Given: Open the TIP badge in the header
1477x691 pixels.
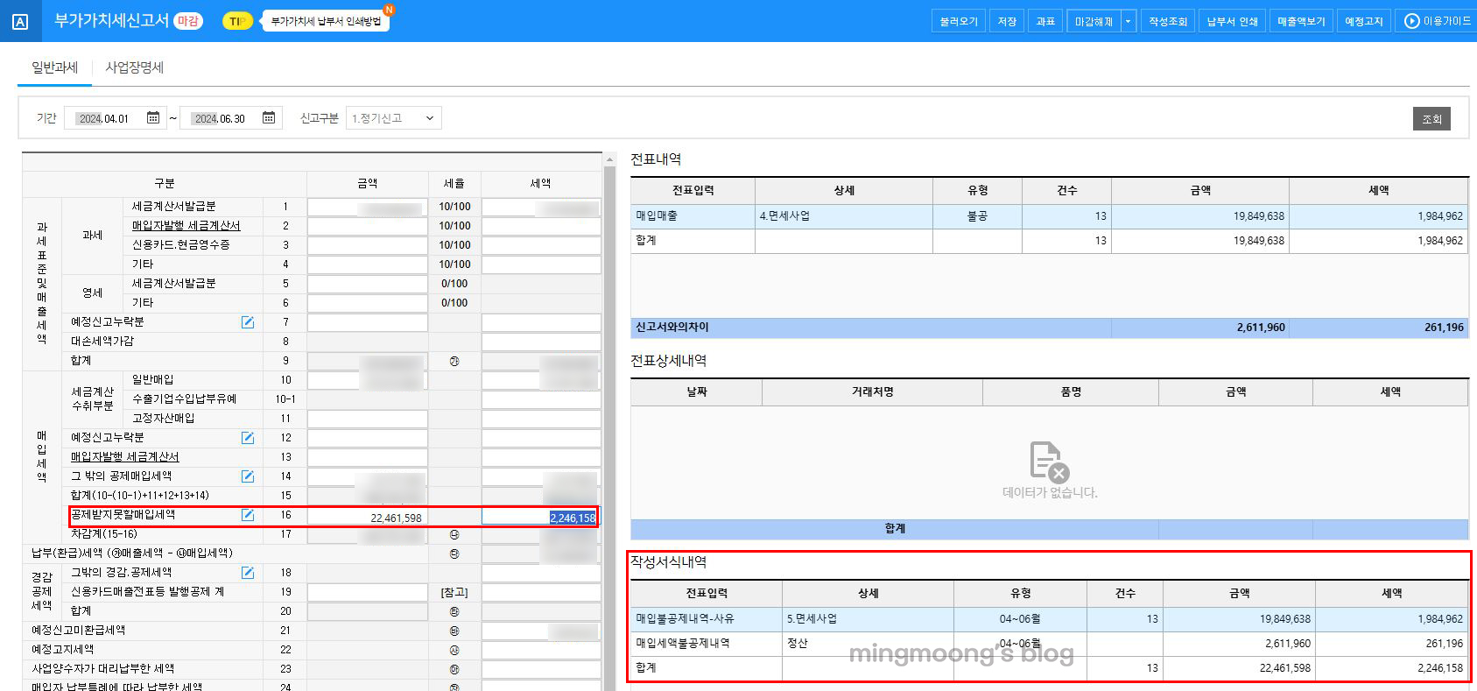Looking at the screenshot, I should (236, 21).
